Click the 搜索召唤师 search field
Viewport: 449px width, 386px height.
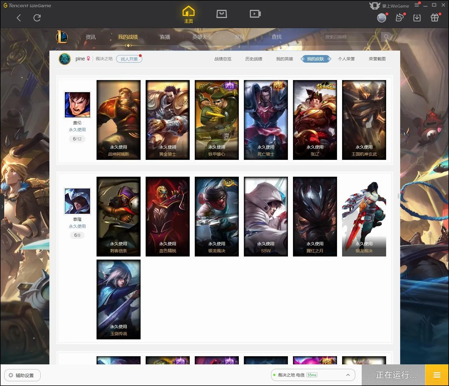(351, 37)
